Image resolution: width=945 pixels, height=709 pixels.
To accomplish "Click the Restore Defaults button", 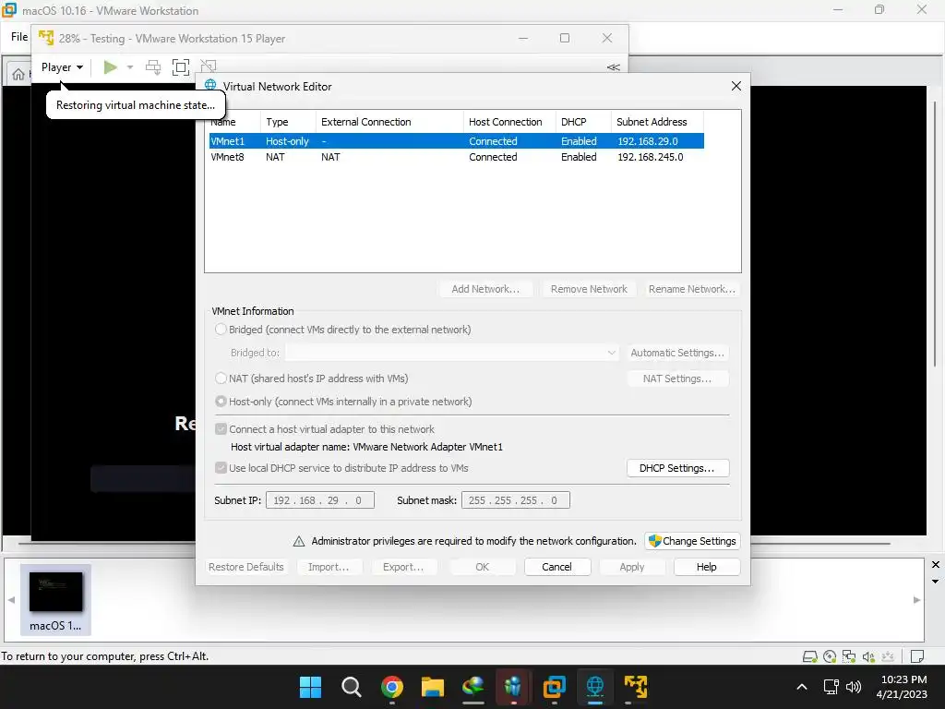I will coord(245,567).
